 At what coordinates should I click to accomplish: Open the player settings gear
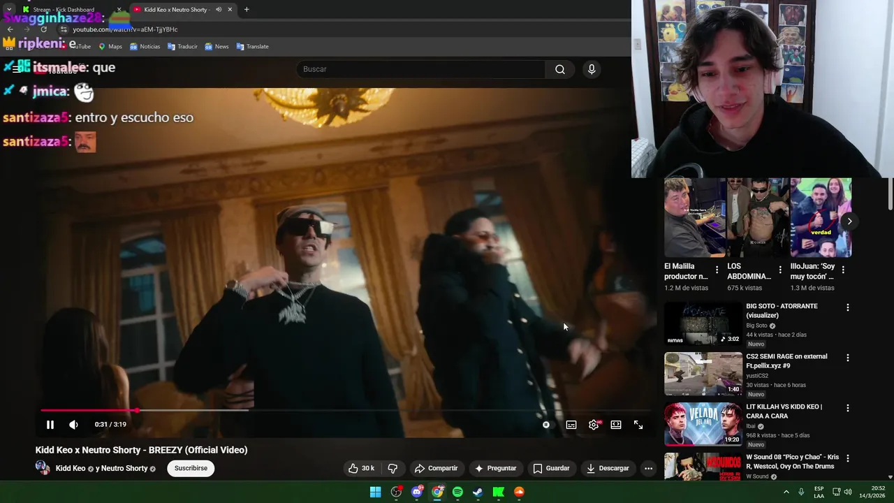[x=594, y=425]
